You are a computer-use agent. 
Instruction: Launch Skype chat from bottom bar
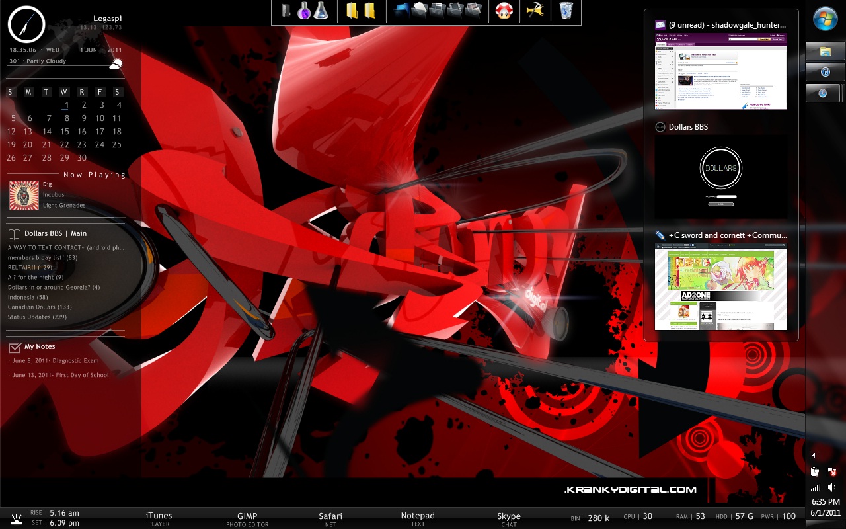(509, 519)
